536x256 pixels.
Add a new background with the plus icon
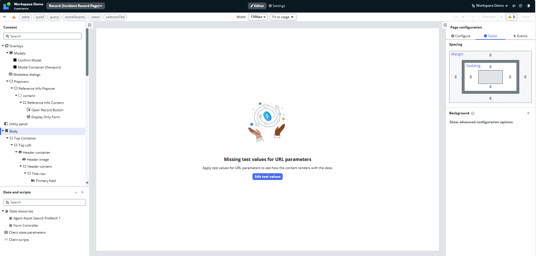click(528, 113)
